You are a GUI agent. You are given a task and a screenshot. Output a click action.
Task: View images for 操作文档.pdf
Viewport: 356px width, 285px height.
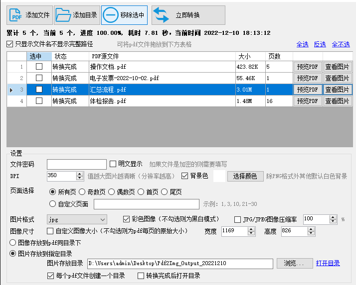[x=338, y=67]
